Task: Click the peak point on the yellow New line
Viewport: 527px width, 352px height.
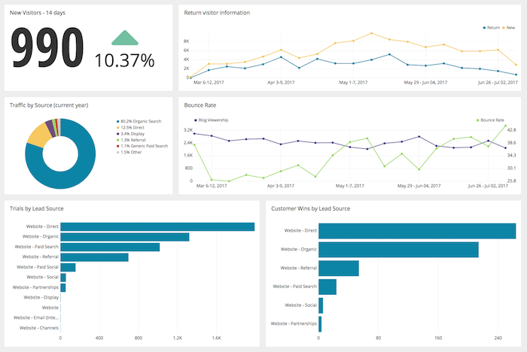Action: click(371, 33)
